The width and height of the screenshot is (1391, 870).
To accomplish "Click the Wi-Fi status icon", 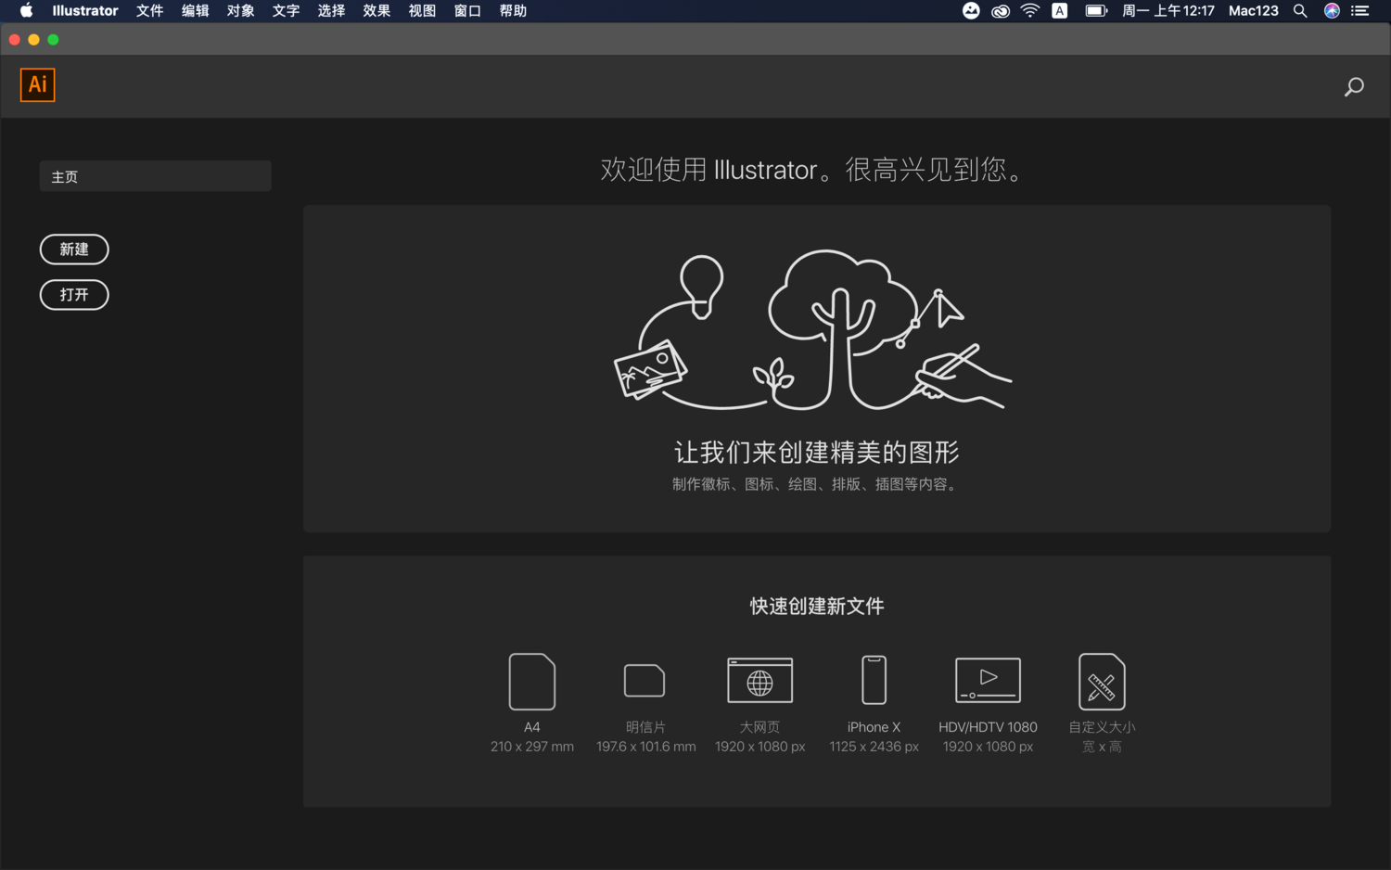I will [1029, 10].
